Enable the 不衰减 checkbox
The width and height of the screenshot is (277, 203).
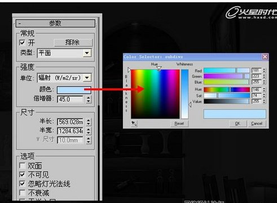tap(22, 193)
